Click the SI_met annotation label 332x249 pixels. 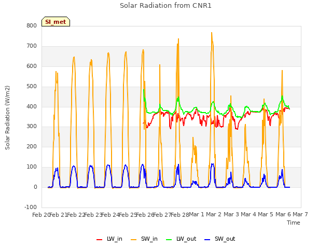click(x=56, y=22)
